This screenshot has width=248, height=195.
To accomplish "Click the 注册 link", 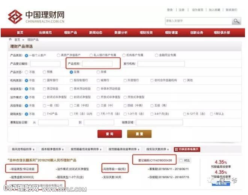I will coord(181,10).
